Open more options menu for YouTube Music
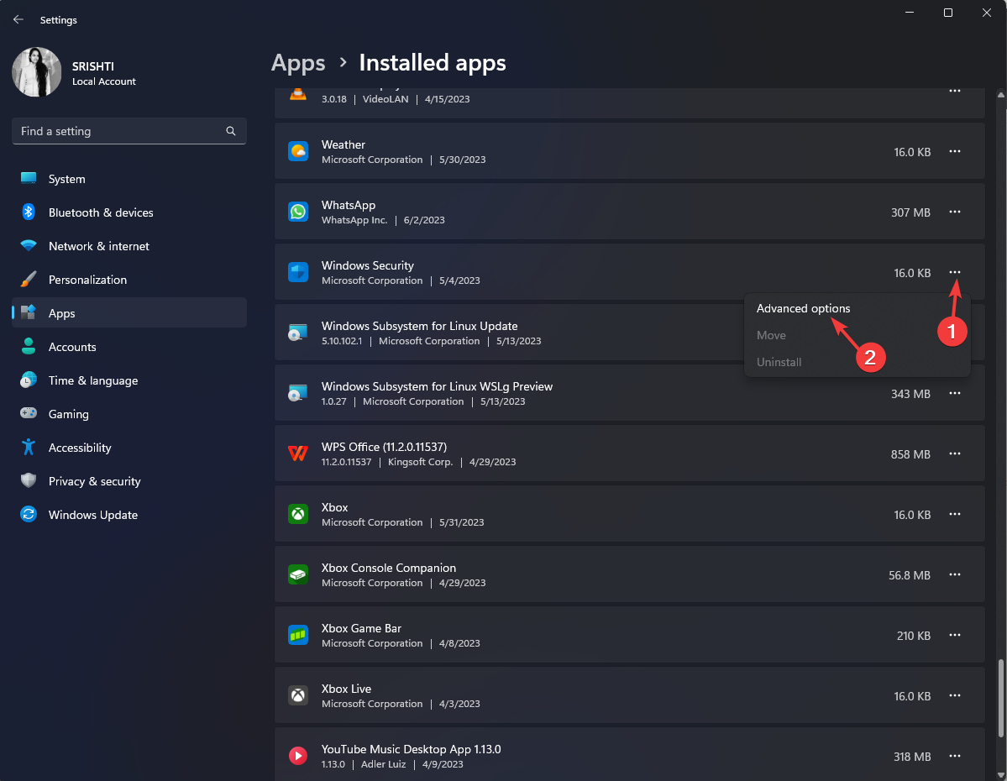The image size is (1007, 781). 954,756
